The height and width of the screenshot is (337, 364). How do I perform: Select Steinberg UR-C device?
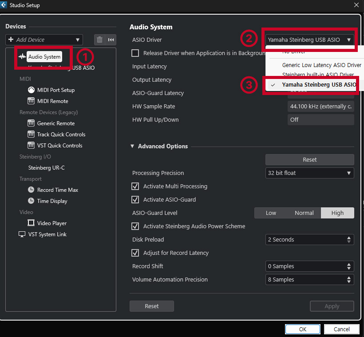point(47,168)
